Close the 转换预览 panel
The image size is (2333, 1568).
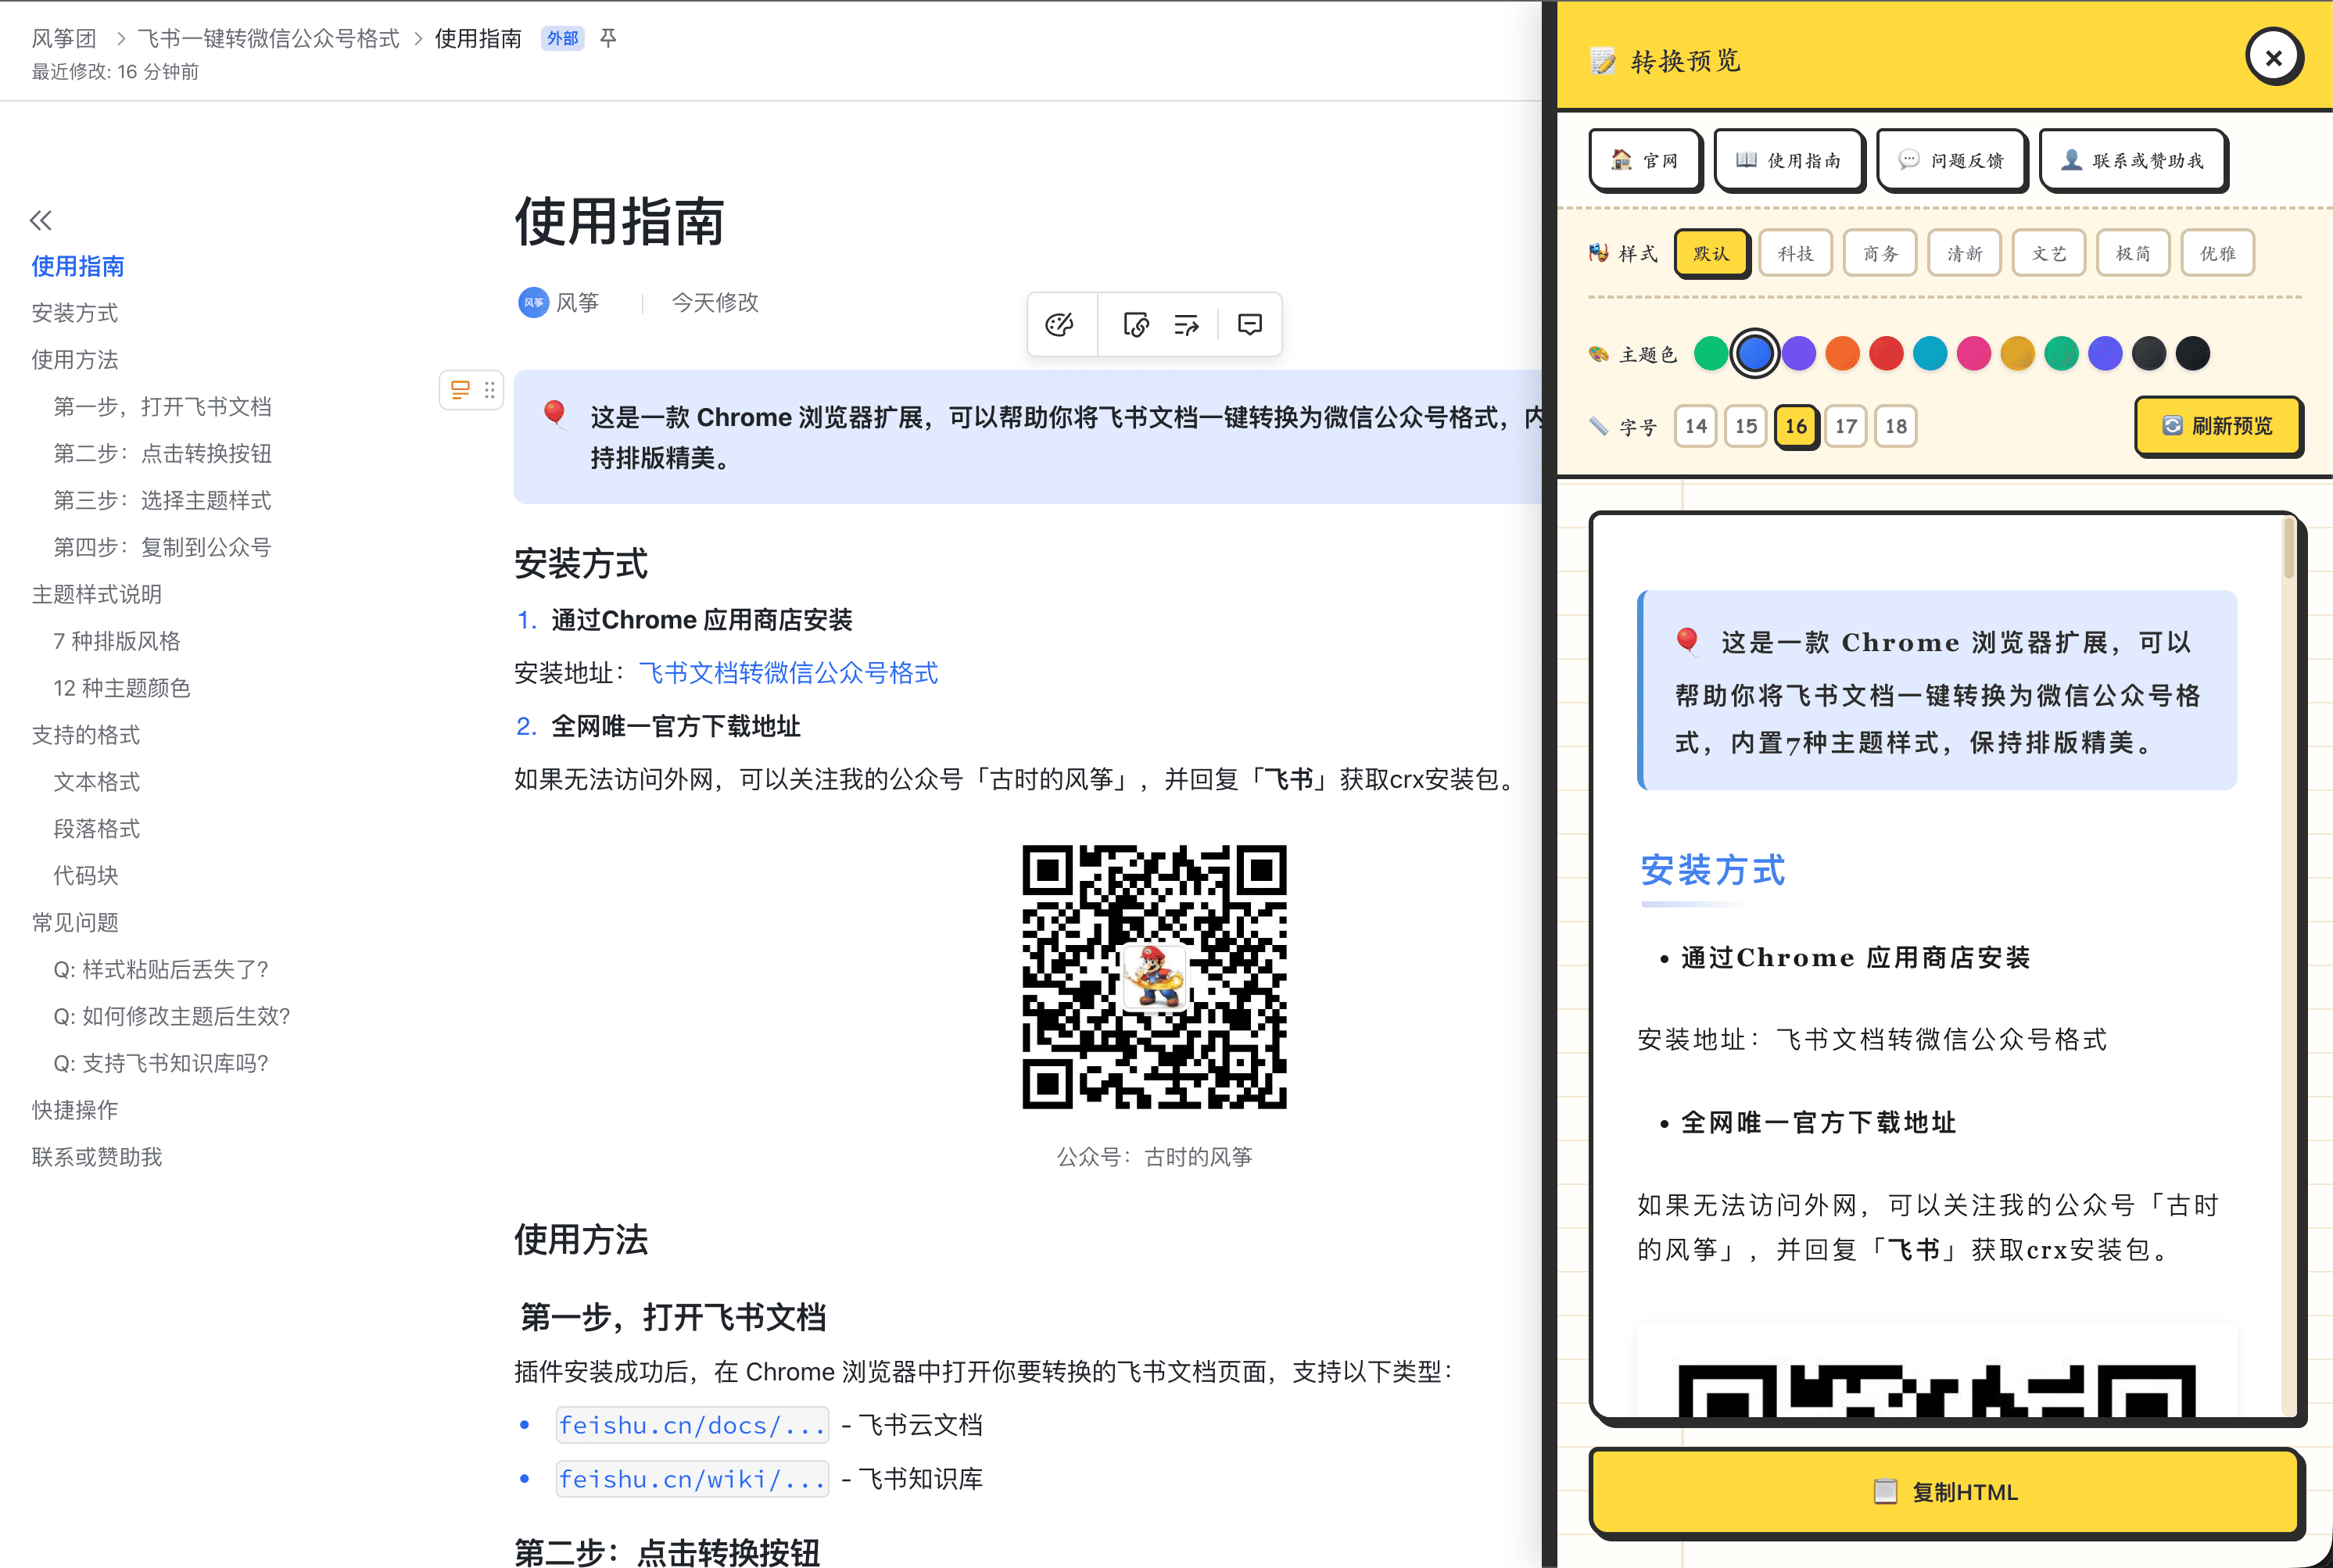click(x=2273, y=58)
